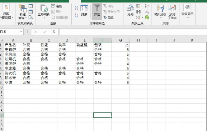Viewport: 207px width, 131px height.
Task: Open 高级 advanced filter options
Action: click(108, 17)
